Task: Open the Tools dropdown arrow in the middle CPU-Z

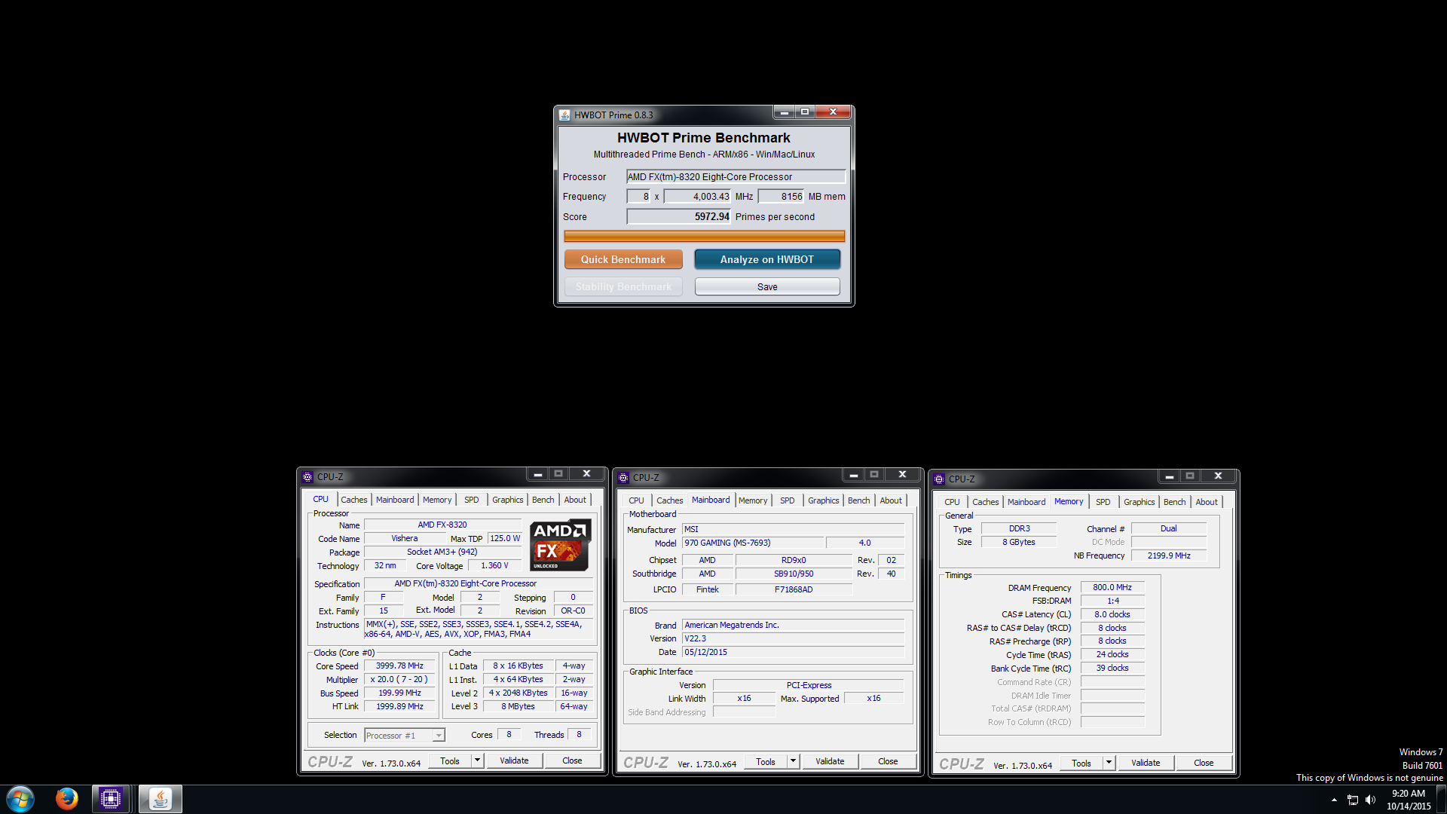Action: click(x=793, y=762)
